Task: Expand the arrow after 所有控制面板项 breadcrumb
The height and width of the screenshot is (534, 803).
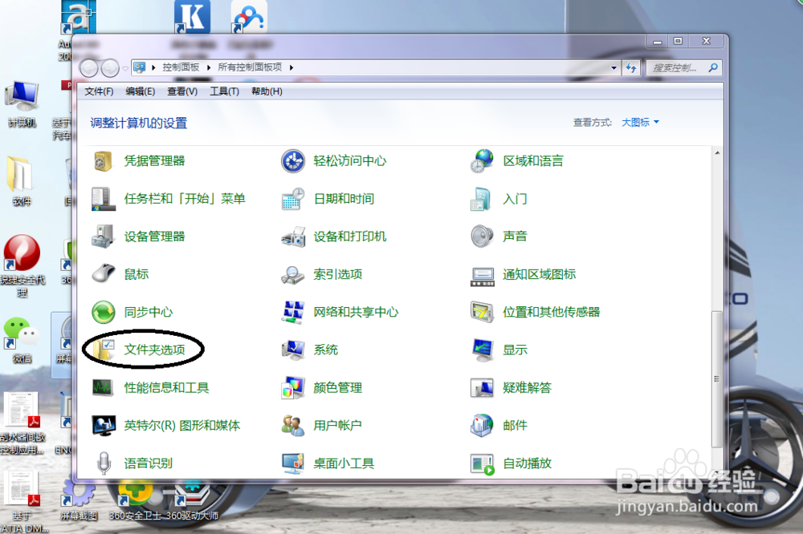Action: tap(291, 67)
